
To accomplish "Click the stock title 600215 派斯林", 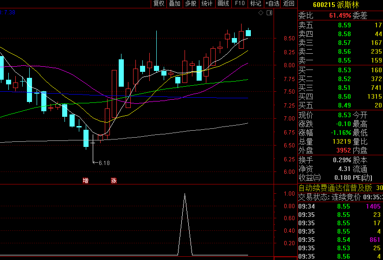I will pos(336,5).
